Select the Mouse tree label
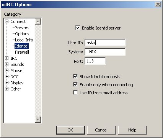The width and height of the screenshot is (163, 138). (x=16, y=71)
